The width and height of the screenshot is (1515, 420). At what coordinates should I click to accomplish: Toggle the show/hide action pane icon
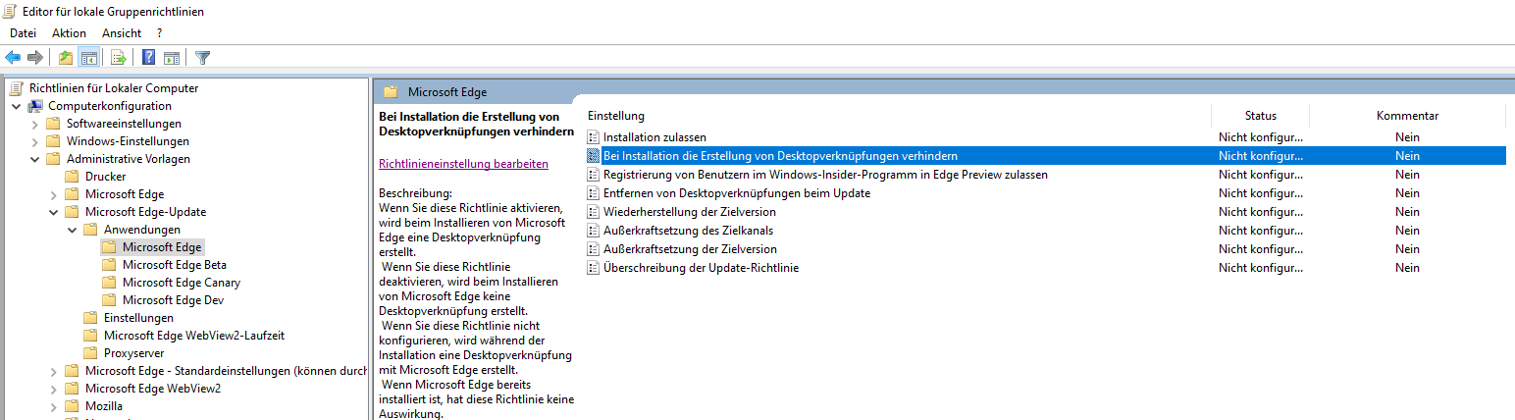[172, 58]
